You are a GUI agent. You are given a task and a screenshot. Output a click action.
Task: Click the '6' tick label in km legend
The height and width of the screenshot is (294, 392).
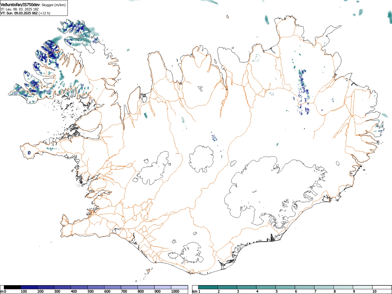(296, 292)
